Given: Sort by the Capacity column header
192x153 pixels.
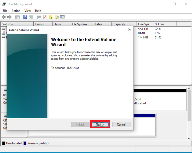Looking at the screenshot, I should point(119,24).
